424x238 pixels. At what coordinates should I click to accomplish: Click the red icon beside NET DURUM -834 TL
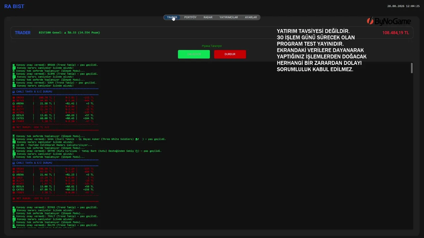click(x=14, y=127)
